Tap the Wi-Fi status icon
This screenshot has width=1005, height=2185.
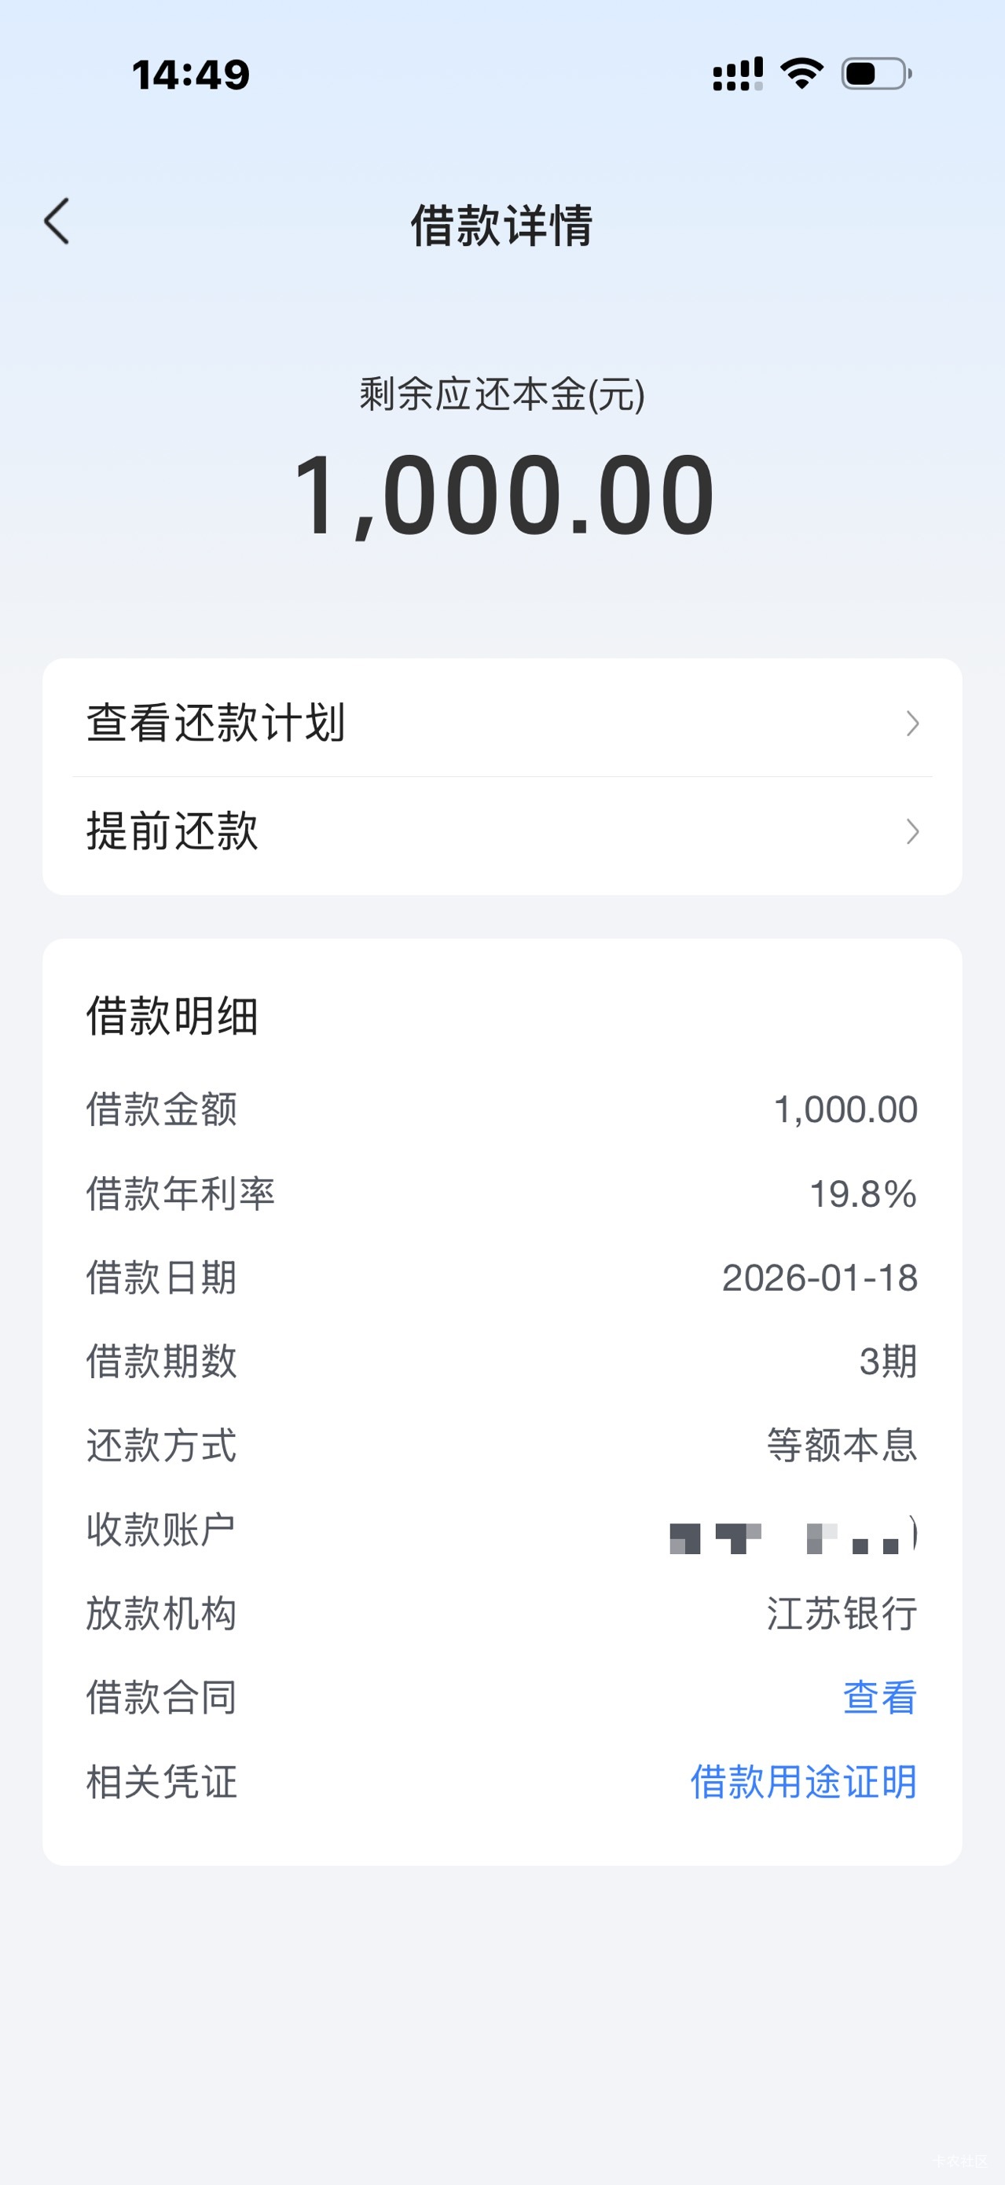[x=801, y=74]
